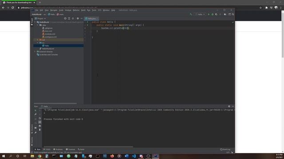Image resolution: width=284 pixels, height=159 pixels.
Task: Open Project panel gear options
Action: point(78,19)
